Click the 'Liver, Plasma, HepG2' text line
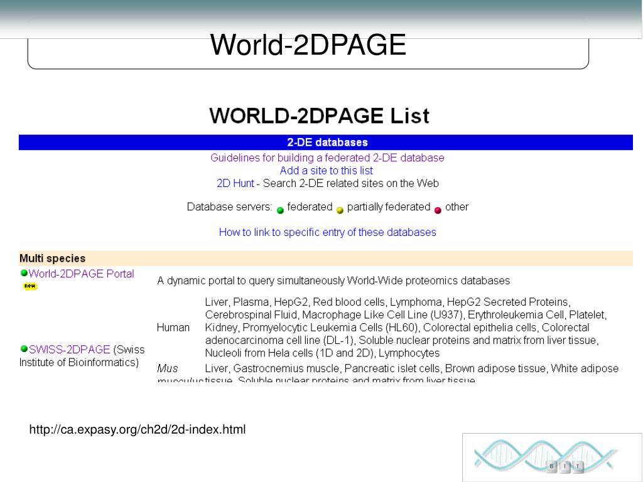 point(387,302)
